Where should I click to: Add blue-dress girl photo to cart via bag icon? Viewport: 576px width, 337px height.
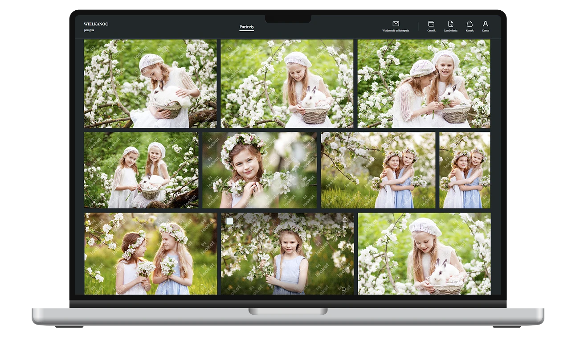coord(345,220)
